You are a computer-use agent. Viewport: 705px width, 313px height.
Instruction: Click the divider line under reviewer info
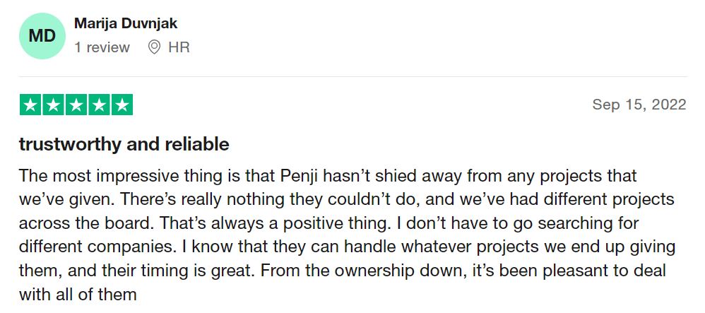(353, 76)
